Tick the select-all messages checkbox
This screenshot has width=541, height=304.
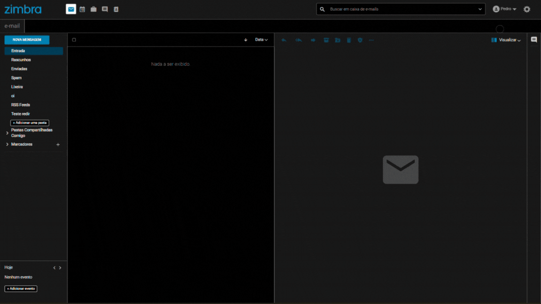[x=74, y=40]
